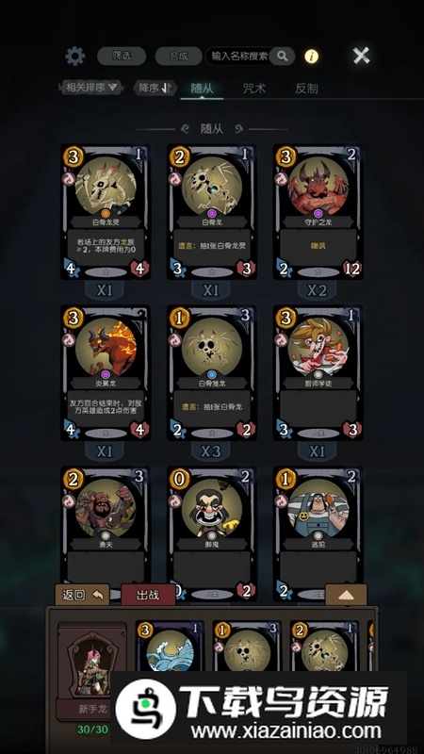Click the magnifier search icon
This screenshot has height=754, width=424.
click(x=282, y=57)
